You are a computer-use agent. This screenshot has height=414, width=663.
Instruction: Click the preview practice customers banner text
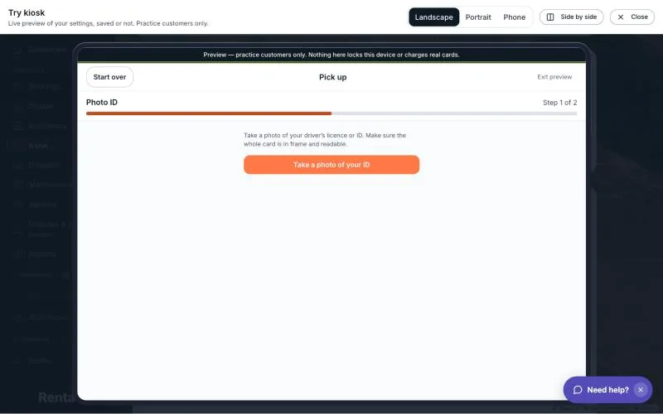point(331,55)
